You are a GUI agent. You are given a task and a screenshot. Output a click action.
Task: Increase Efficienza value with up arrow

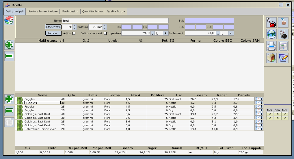[x=75, y=26]
